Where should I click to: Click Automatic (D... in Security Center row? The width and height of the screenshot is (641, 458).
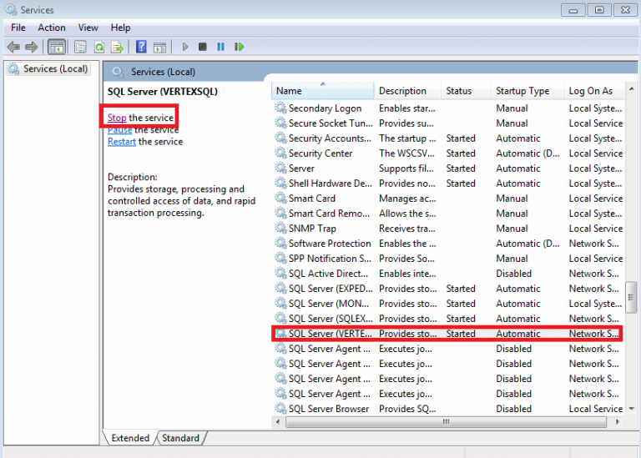[527, 154]
